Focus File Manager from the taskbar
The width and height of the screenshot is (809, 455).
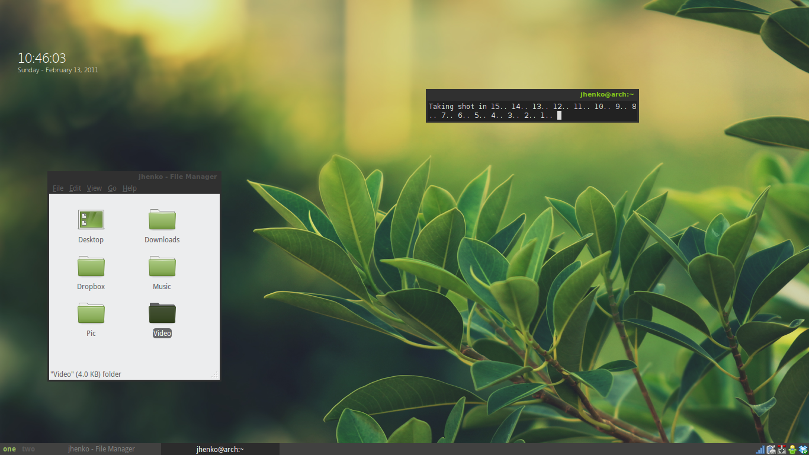101,449
